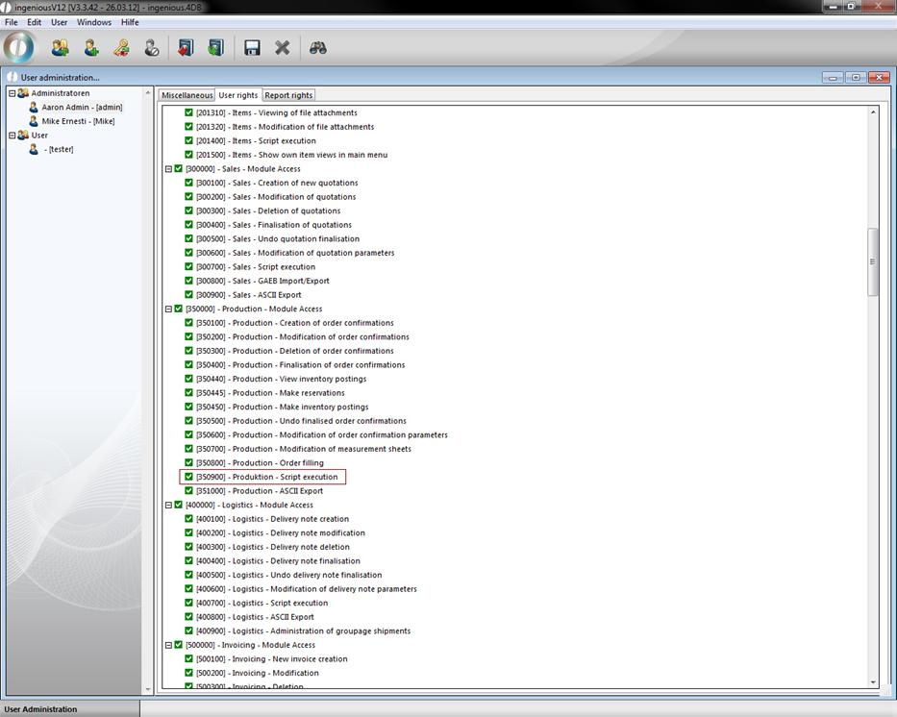Viewport: 897px width, 717px height.
Task: Collapse the Sales - Module Access node
Action: (x=168, y=169)
